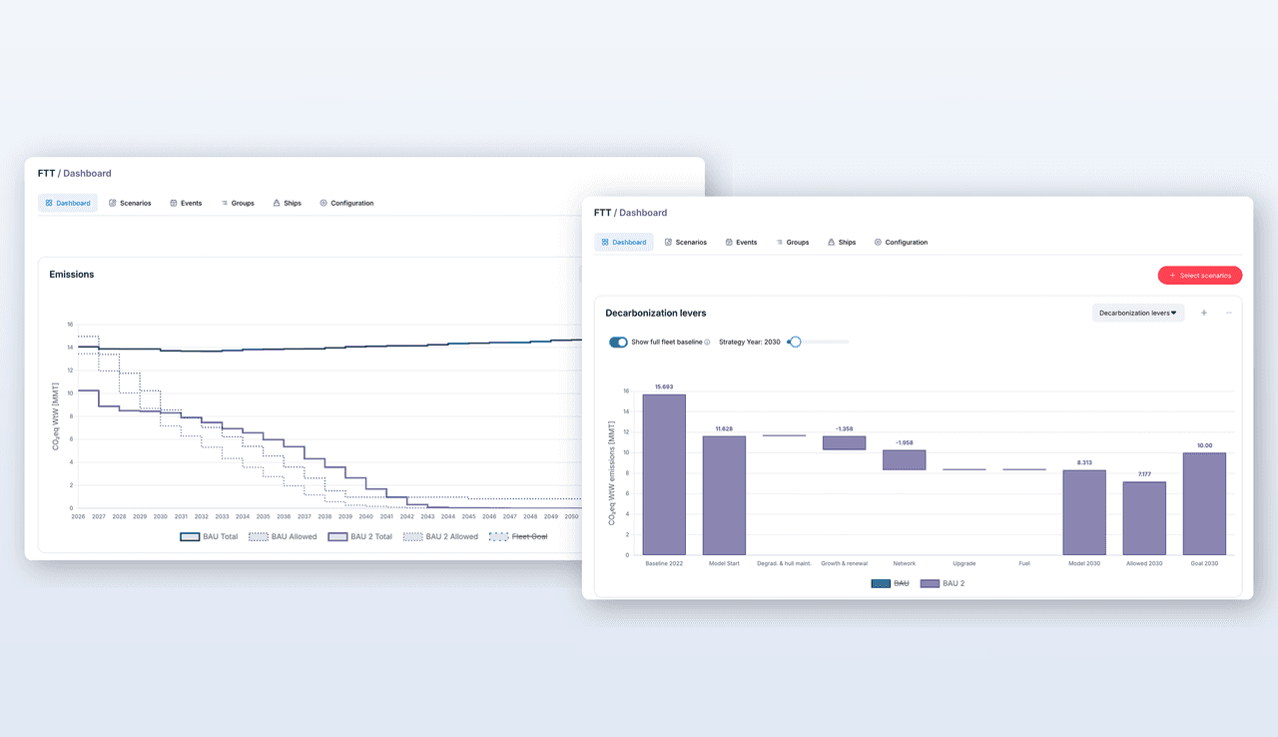Click the Ships icon in the Emissions window
The height and width of the screenshot is (737, 1278).
[x=277, y=203]
